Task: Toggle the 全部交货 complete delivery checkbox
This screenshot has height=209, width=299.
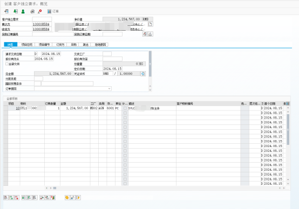Action: click(x=7, y=64)
